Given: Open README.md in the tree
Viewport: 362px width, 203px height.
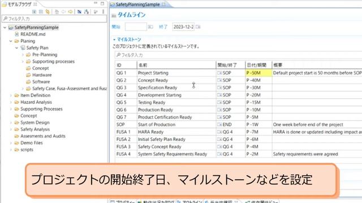Looking at the screenshot, I should tap(33, 34).
